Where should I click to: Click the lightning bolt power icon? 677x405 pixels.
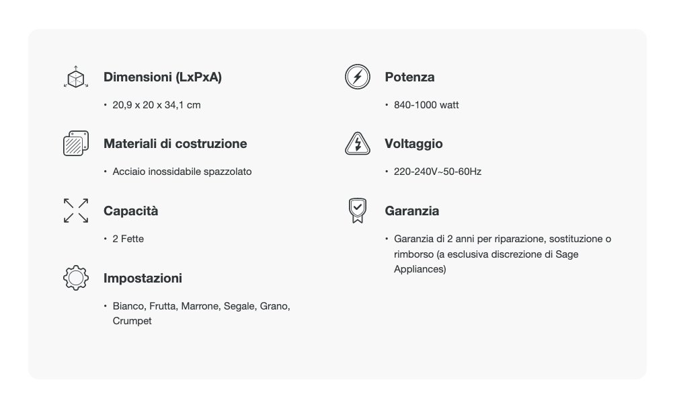pos(357,77)
